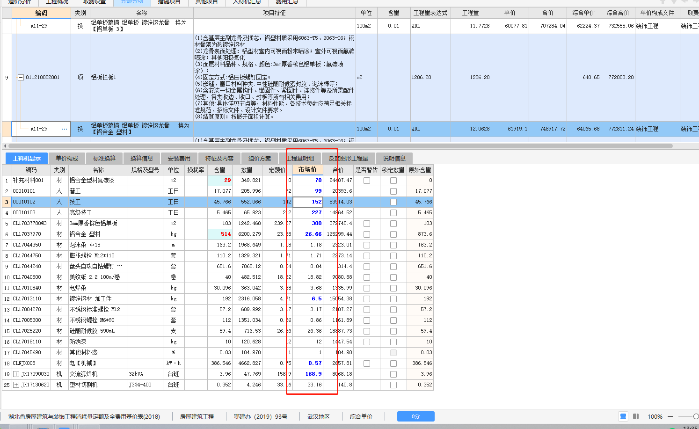Switch to side-by-side layout view icon
Viewport: 699px width, 429px height.
[x=636, y=416]
